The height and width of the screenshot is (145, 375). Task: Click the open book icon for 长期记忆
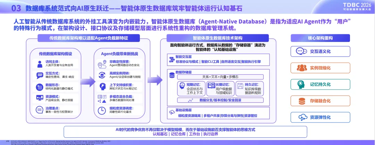(211, 85)
